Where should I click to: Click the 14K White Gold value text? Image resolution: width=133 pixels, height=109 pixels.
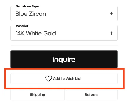(x=36, y=33)
